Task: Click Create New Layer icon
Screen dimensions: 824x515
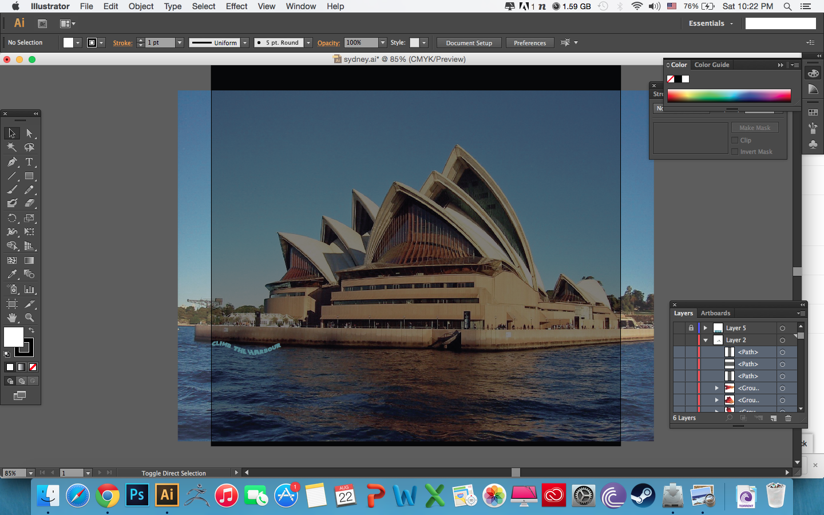Action: pyautogui.click(x=774, y=418)
